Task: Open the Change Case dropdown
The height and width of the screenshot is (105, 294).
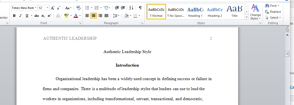Action: point(68,8)
